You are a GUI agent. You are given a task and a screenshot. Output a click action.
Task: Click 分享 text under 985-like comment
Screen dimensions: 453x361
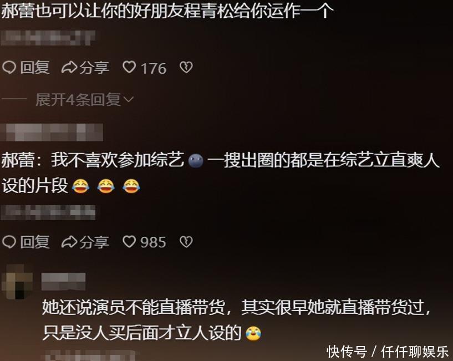coord(94,242)
